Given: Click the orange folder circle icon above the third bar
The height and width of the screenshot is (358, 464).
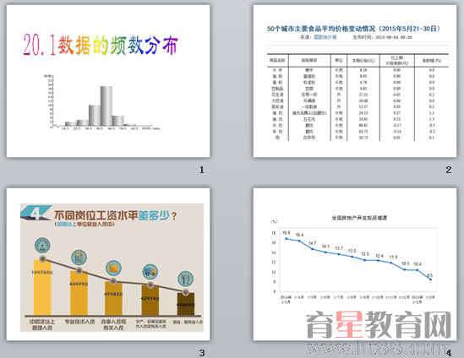Looking at the screenshot, I should pos(113,268).
